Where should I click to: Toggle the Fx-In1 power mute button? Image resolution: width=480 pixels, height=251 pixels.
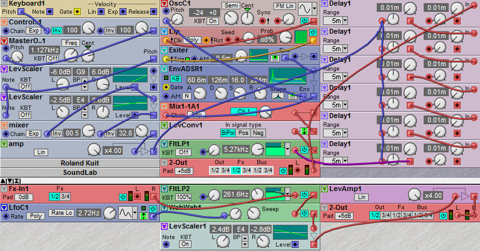[x=123, y=197]
